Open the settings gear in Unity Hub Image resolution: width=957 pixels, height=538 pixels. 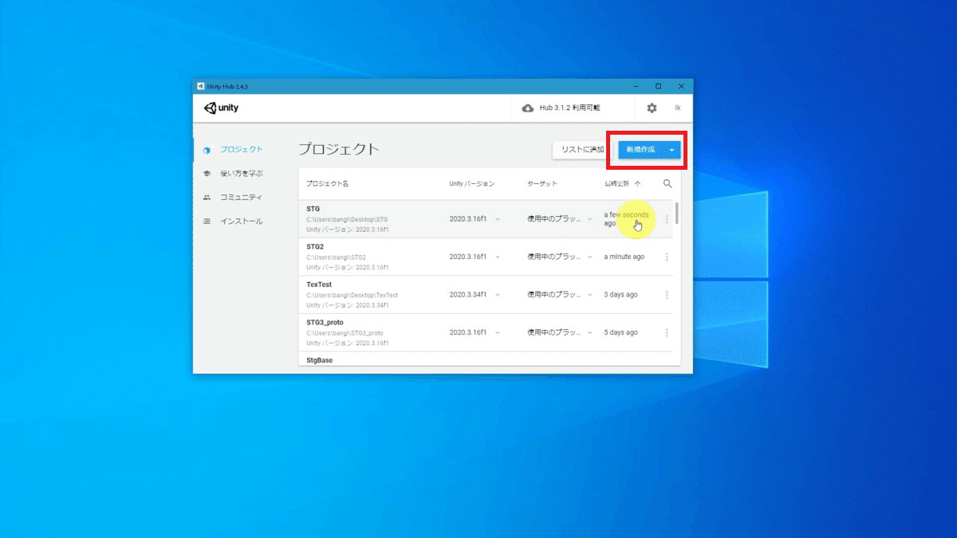tap(652, 108)
